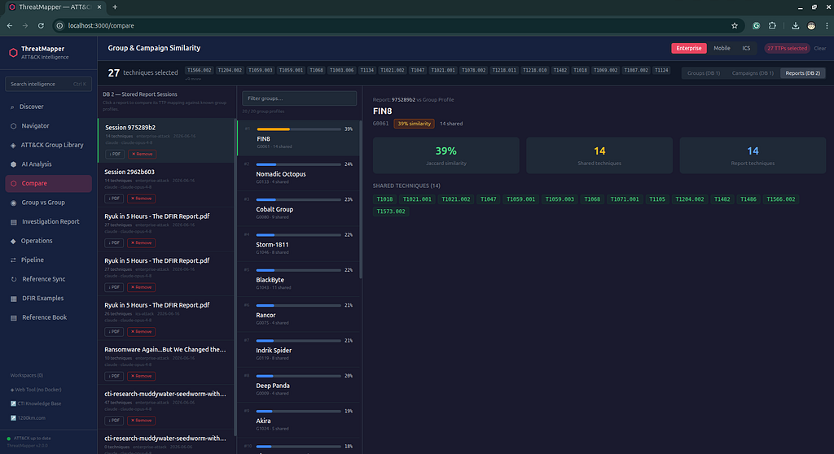Click the browser back arrow

[x=10, y=25]
